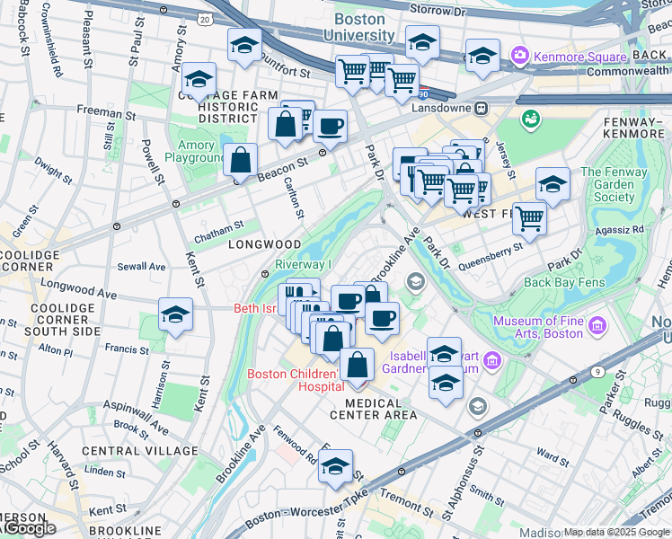The height and width of the screenshot is (539, 672).
Task: Click the green park pin near Lansdowne
Action: pyautogui.click(x=531, y=119)
